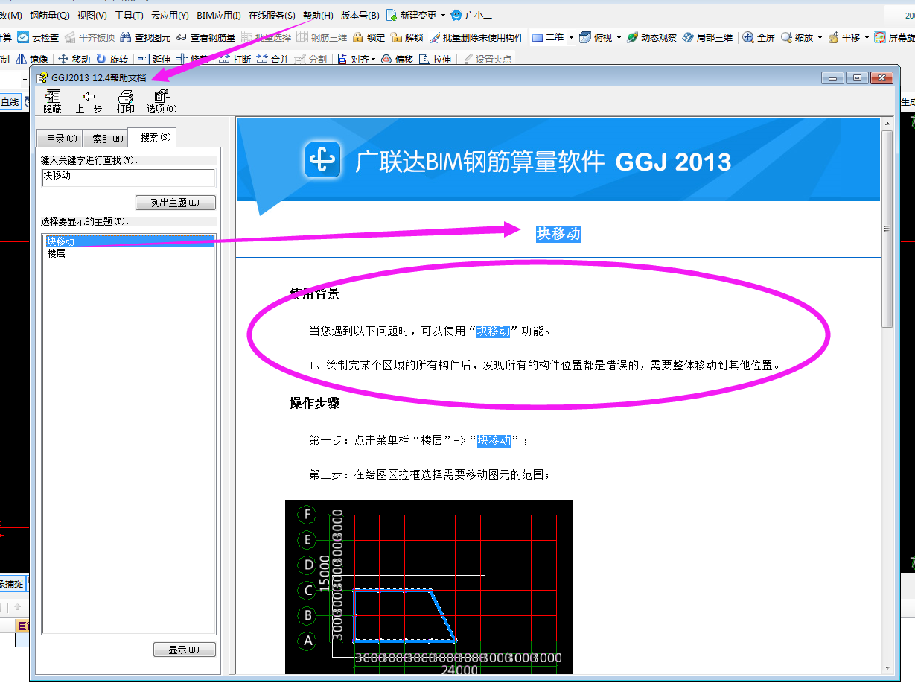
Task: Click the 解锁 unlock tool icon
Action: 407,37
